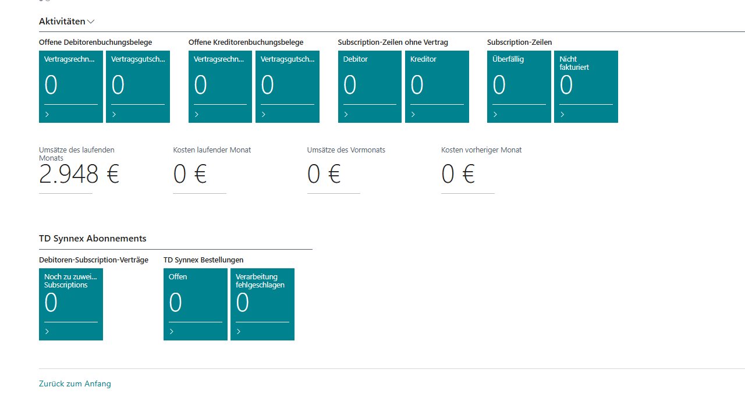Click the 2.948 € current month revenue figure

click(x=79, y=174)
